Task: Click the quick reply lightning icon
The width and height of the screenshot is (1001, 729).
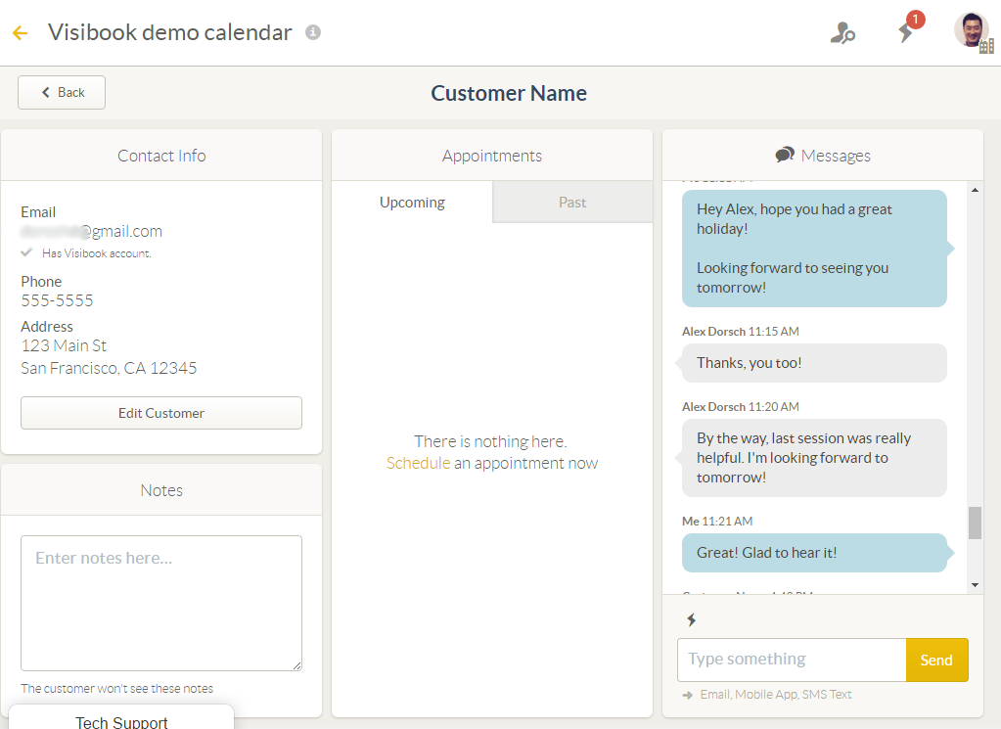Action: 692,619
